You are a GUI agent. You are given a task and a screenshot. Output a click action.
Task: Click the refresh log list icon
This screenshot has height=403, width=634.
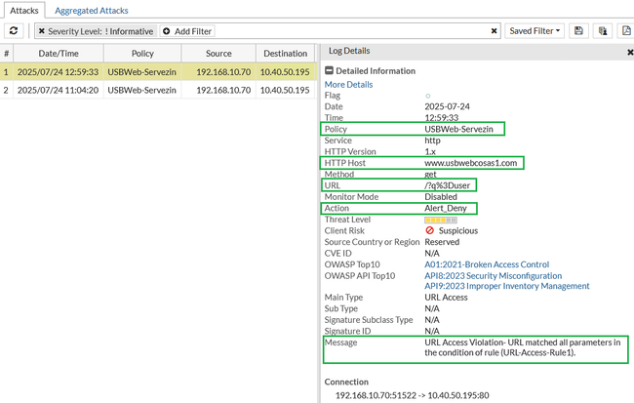[x=15, y=31]
